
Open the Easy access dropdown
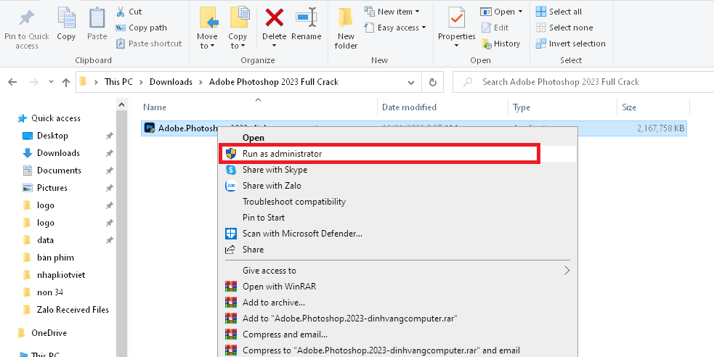(x=395, y=28)
